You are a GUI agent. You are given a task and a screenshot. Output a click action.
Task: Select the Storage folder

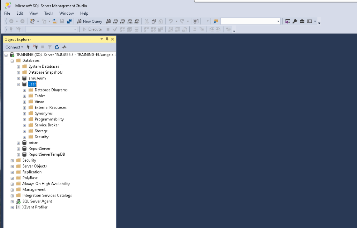41,131
